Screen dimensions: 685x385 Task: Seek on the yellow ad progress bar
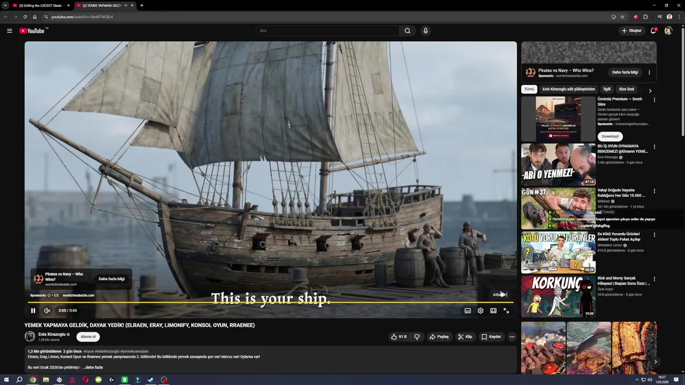271,303
